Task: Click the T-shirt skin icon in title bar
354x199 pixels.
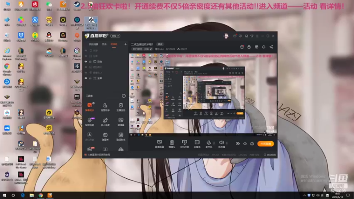Action: point(252,36)
